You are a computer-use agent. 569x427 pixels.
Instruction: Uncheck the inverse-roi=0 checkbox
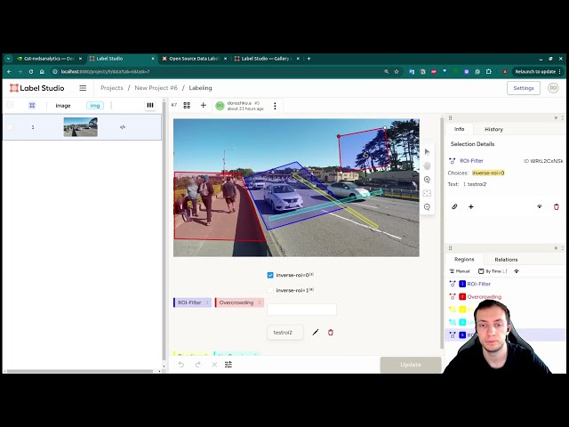270,275
